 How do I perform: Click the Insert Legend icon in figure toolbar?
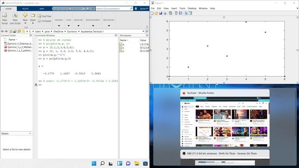click(180, 13)
